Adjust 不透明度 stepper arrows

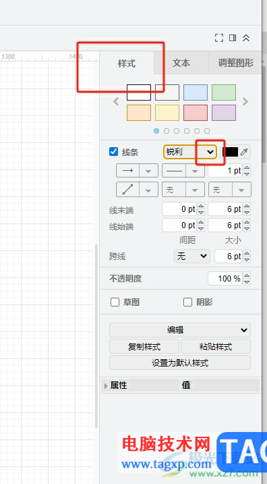(247, 278)
